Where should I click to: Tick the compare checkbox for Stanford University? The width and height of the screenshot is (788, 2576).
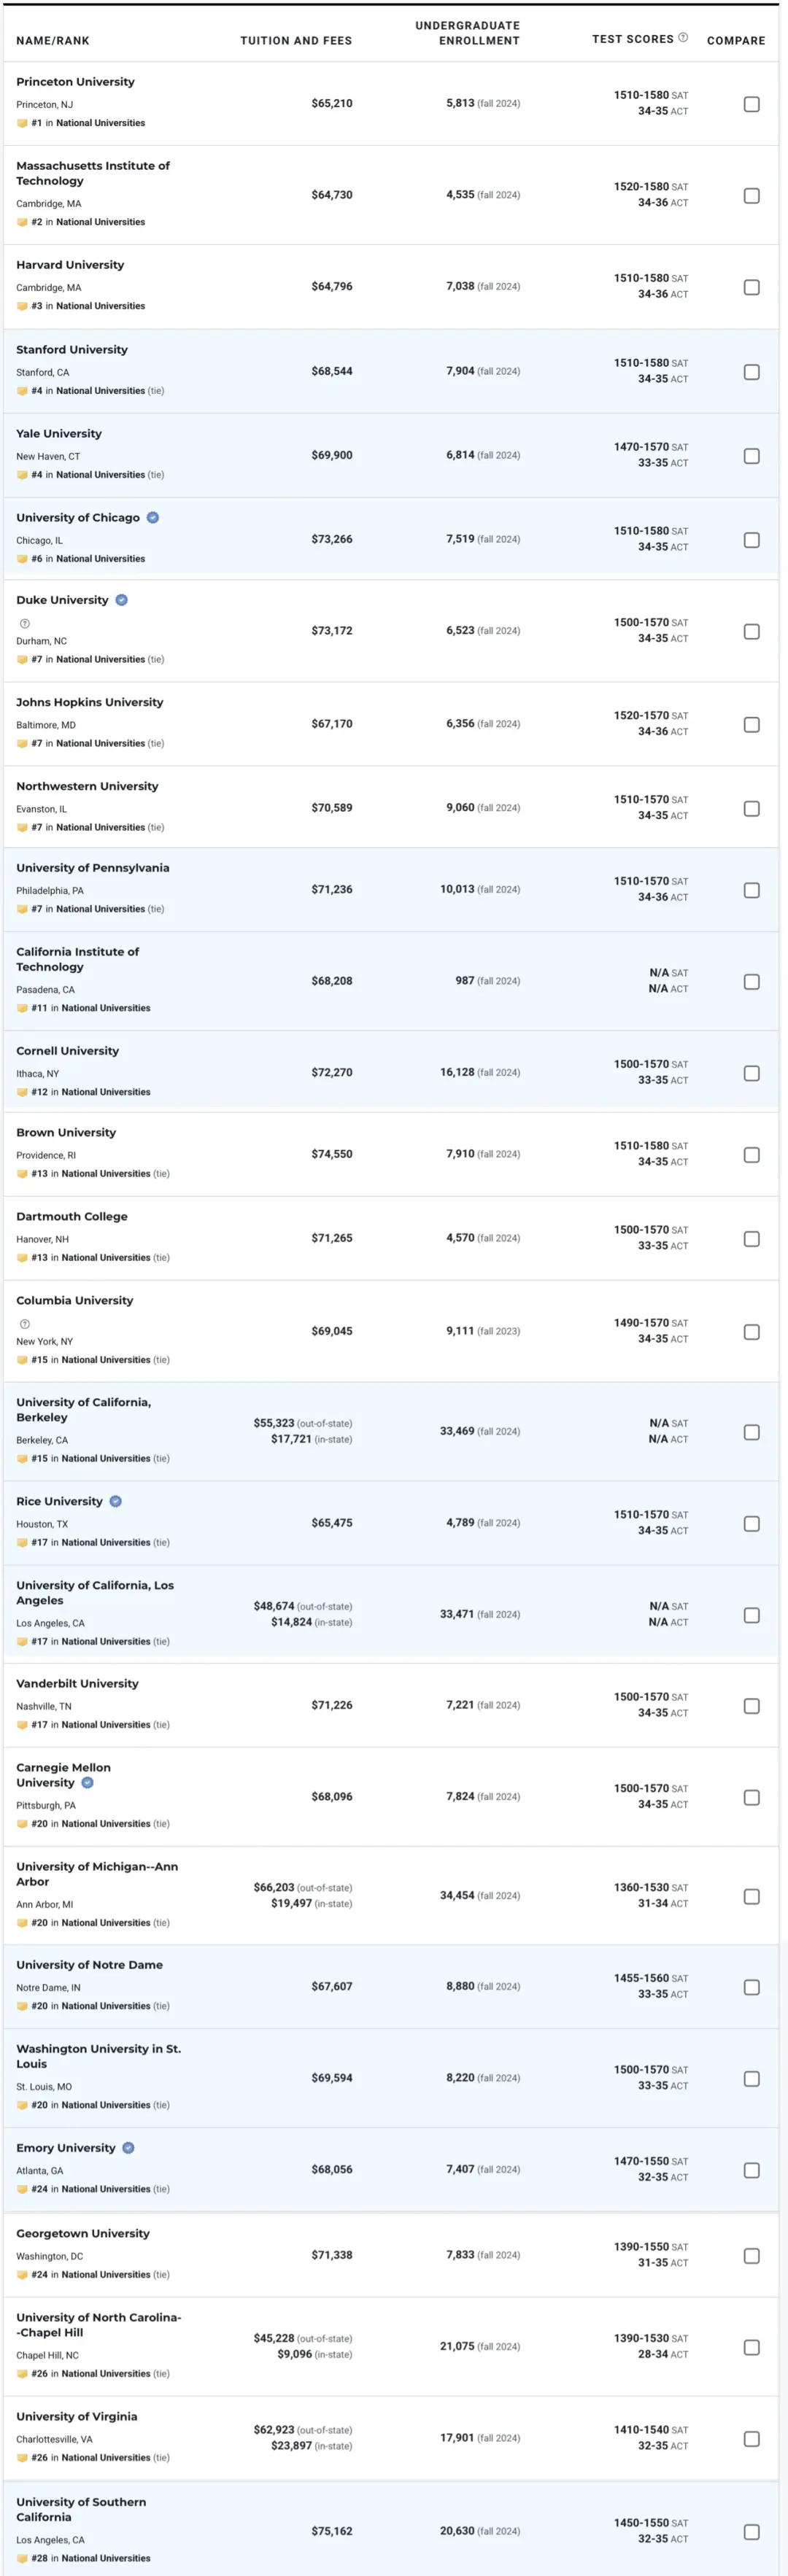(751, 372)
